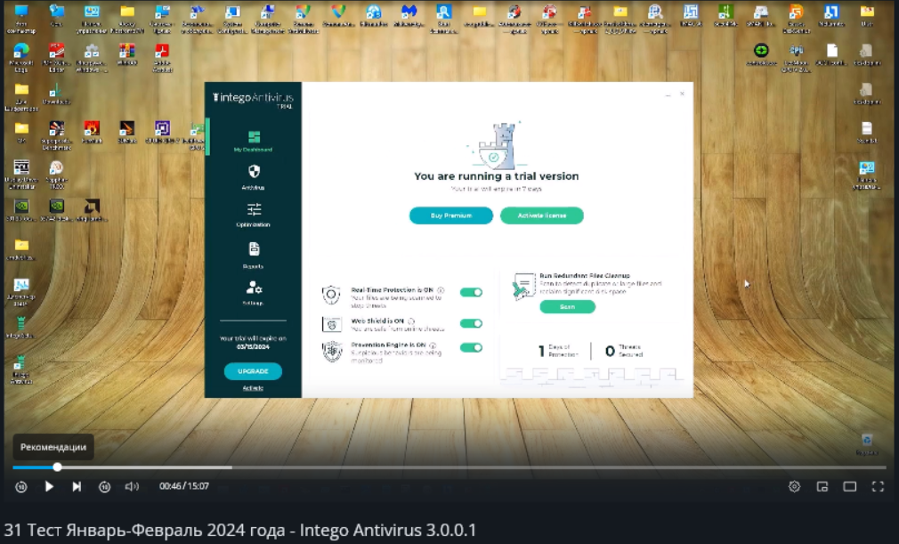Screen dimensions: 899x544
Task: Click the video progress bar handle
Action: pyautogui.click(x=57, y=467)
